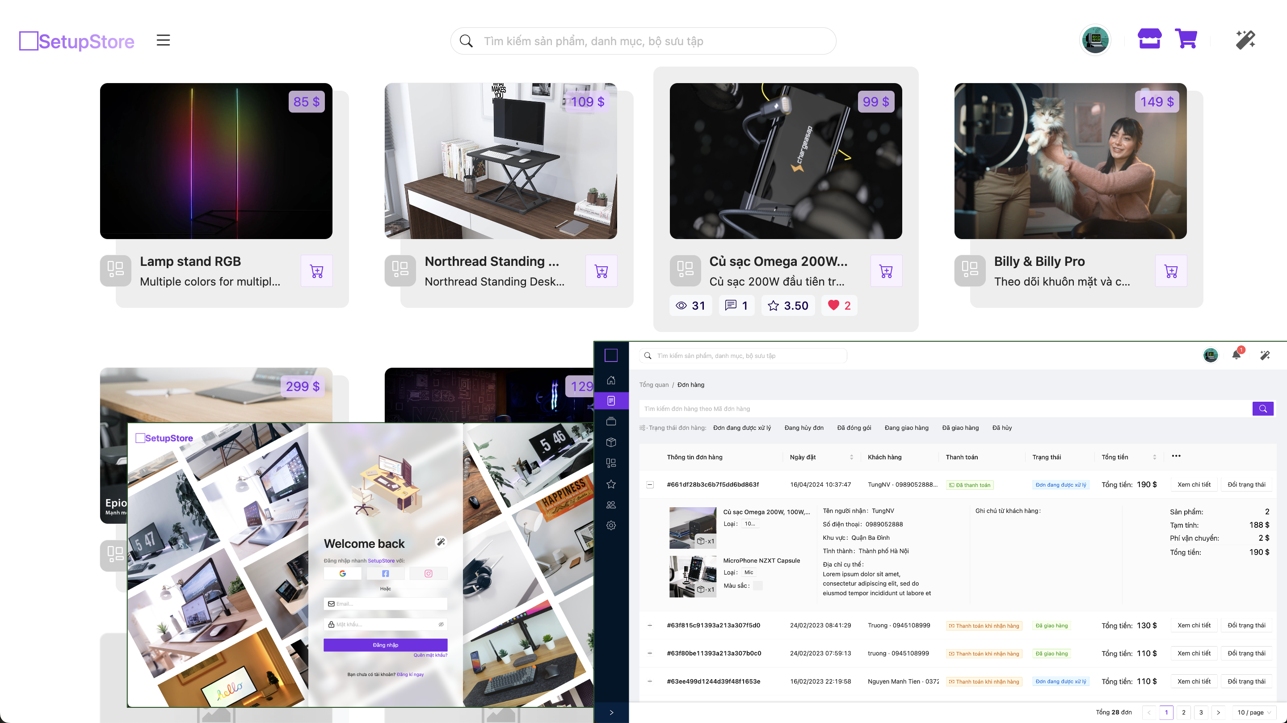1287x723 pixels.
Task: Collapse order #661df28b3c6b7f5dd6bd863f row
Action: (x=650, y=485)
